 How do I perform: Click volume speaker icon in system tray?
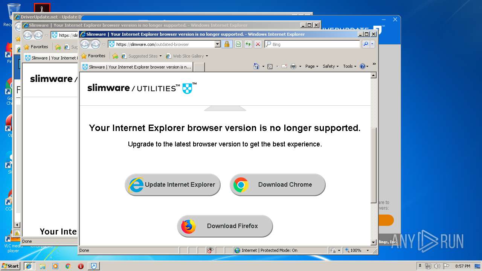point(437,266)
